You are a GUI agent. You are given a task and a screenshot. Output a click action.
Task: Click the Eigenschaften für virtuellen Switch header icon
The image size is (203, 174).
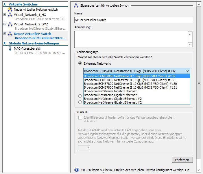pyautogui.click(x=76, y=5)
